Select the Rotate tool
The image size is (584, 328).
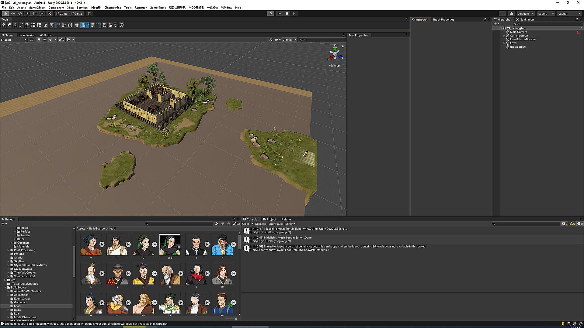[x=20, y=14]
